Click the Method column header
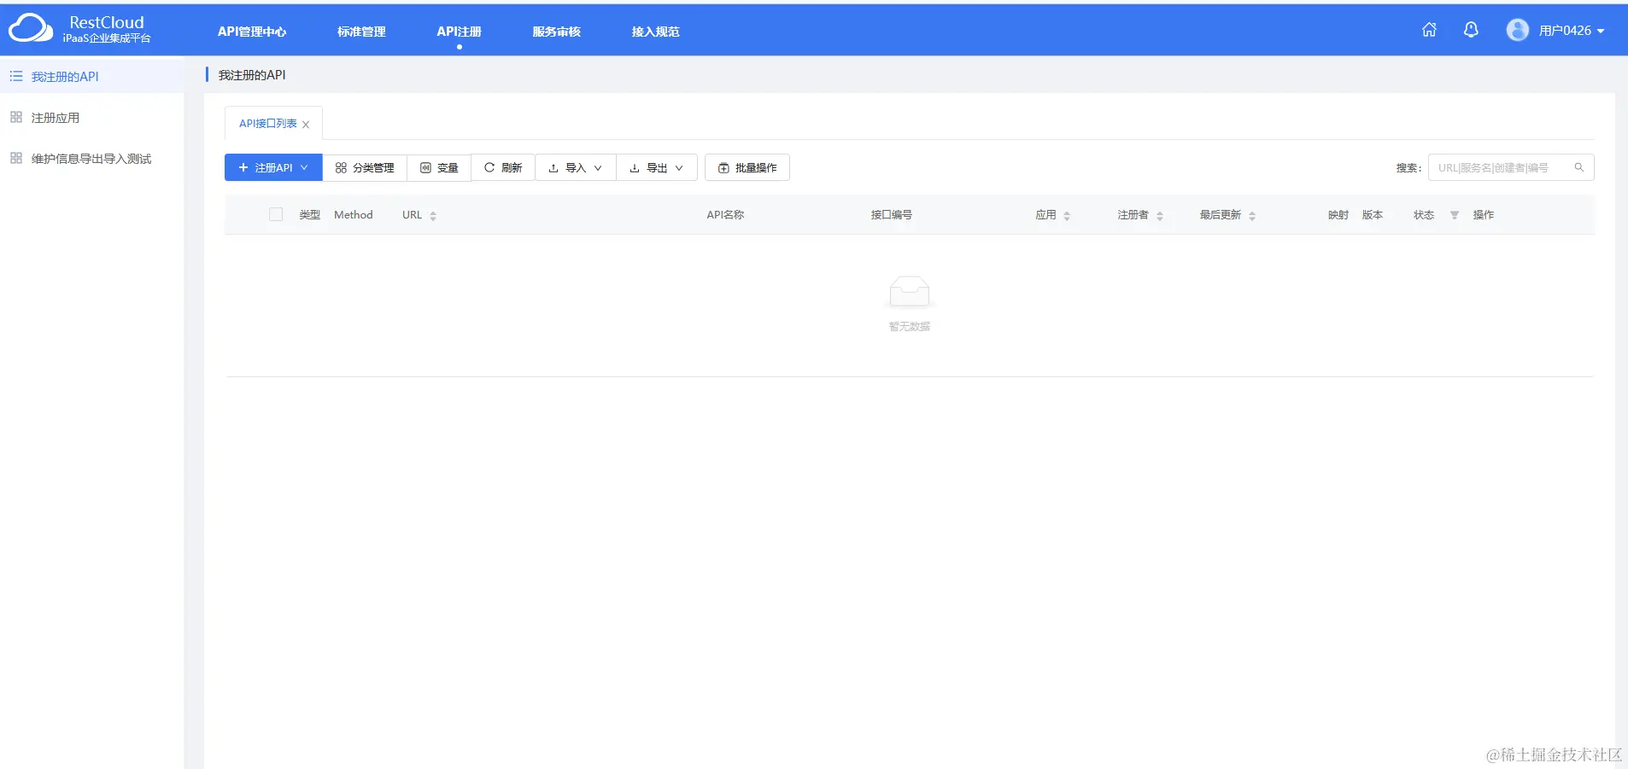This screenshot has width=1628, height=769. click(x=354, y=215)
